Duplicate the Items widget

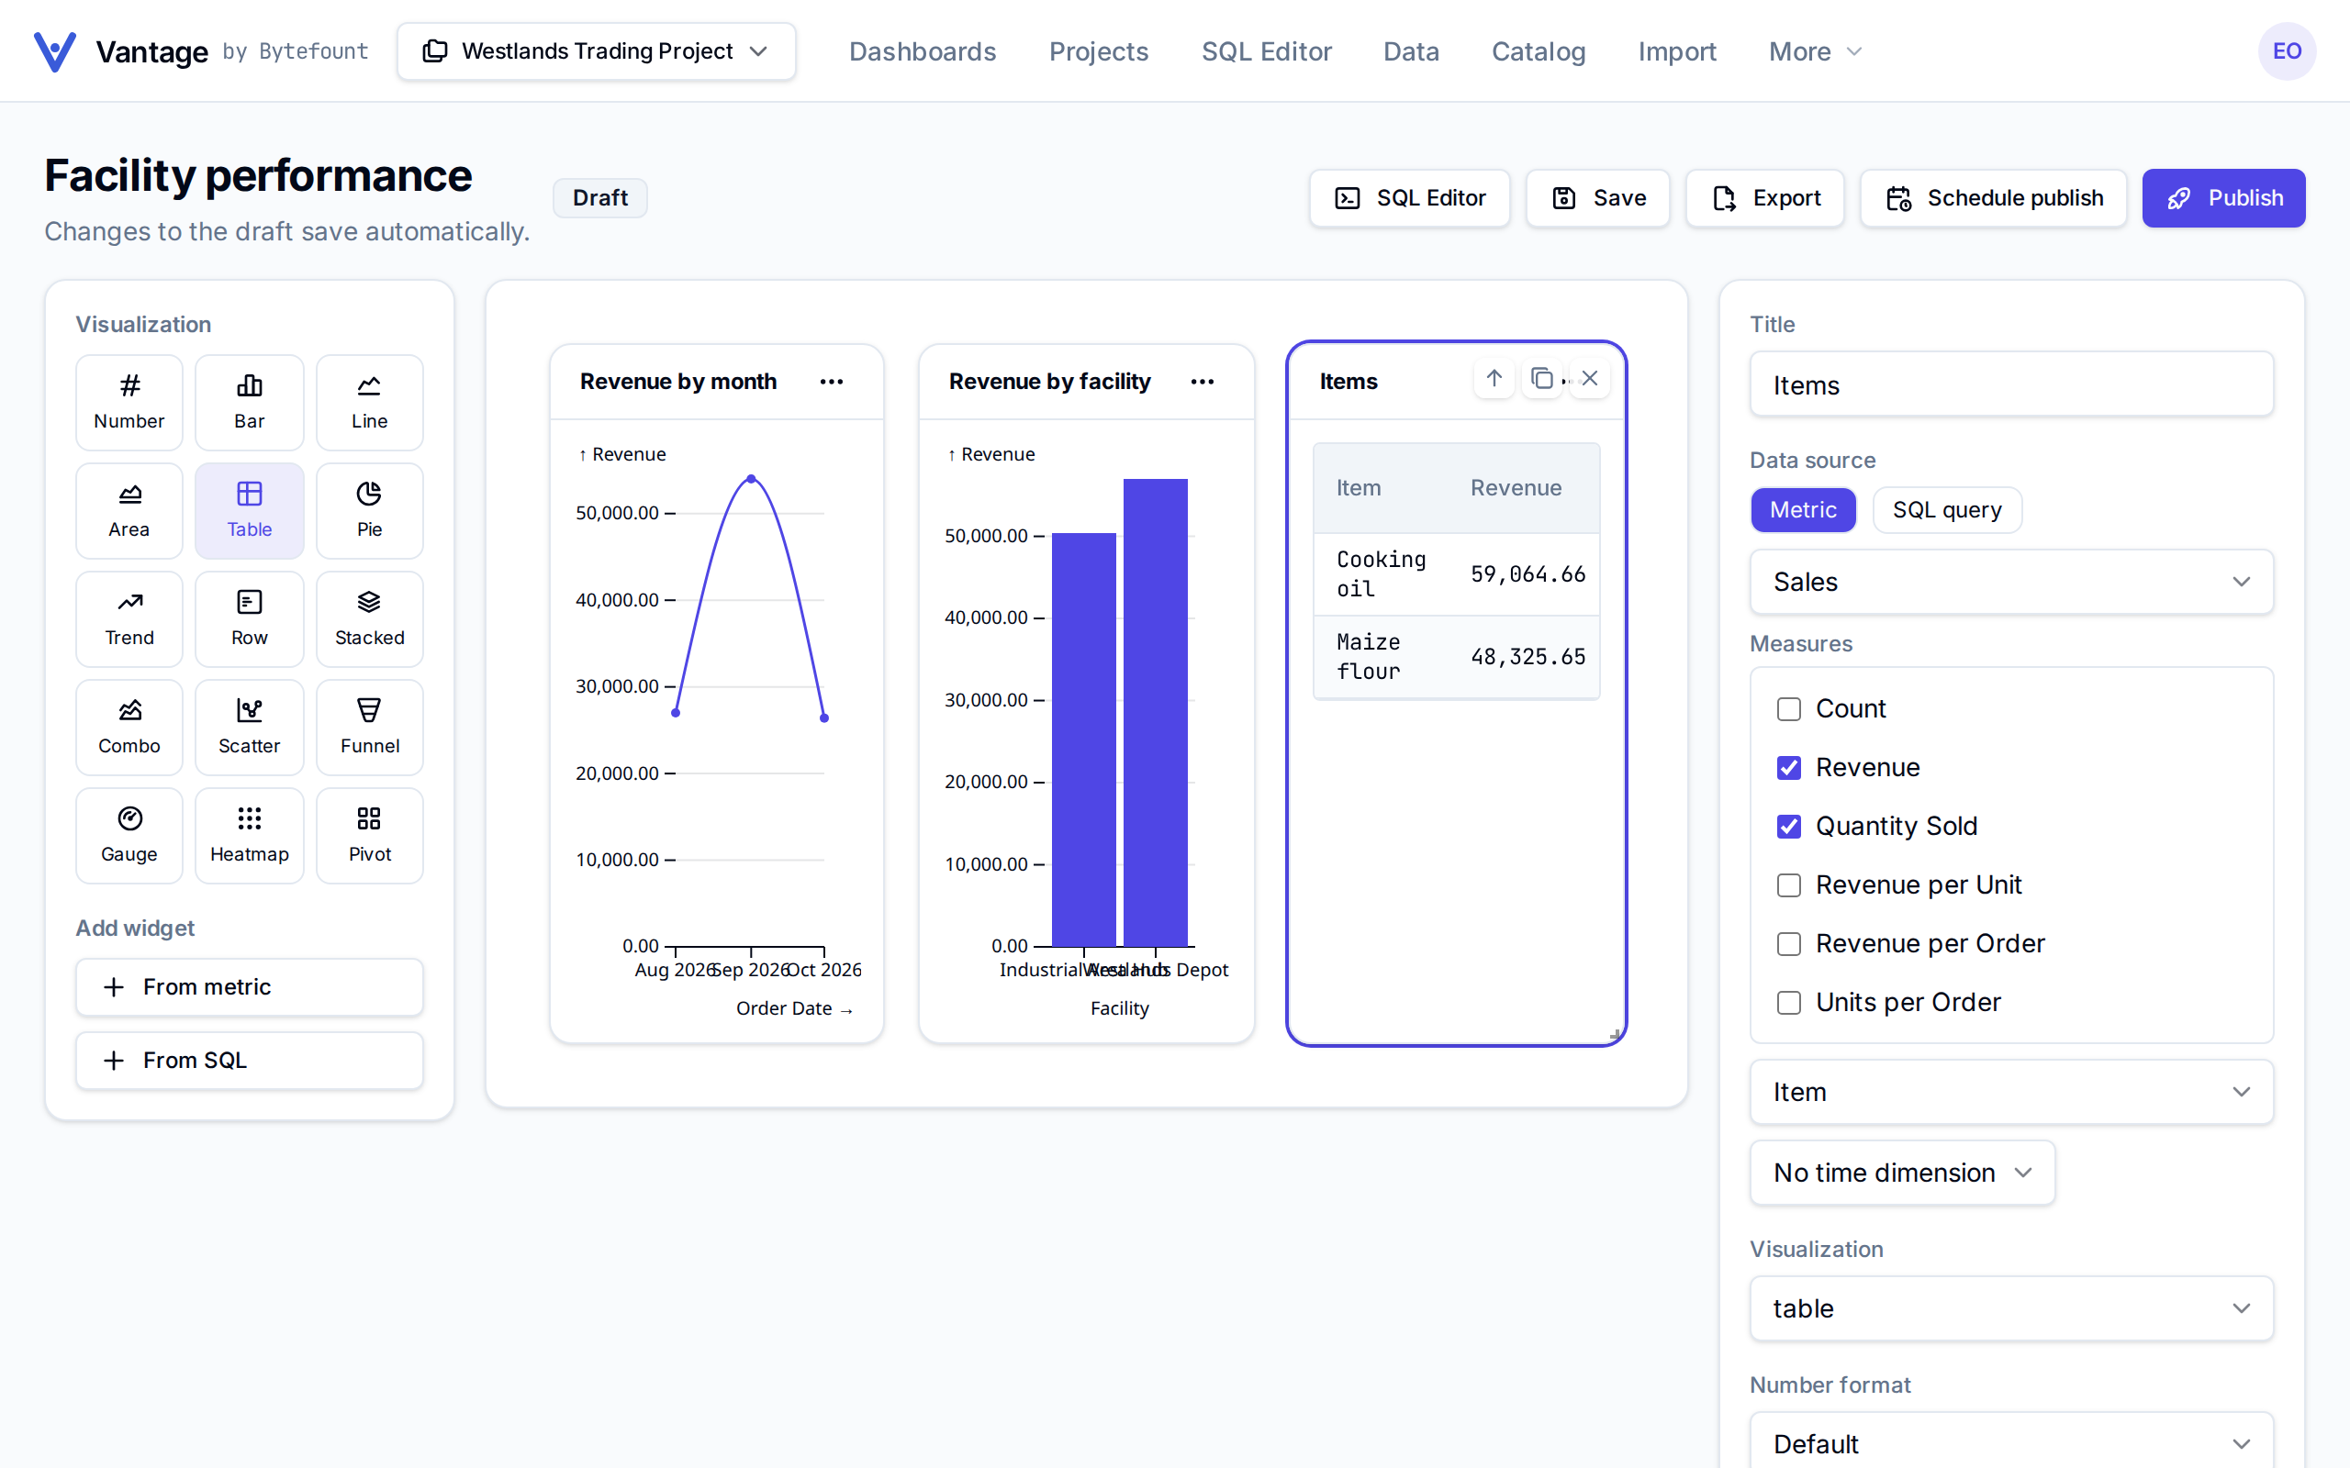coord(1541,379)
